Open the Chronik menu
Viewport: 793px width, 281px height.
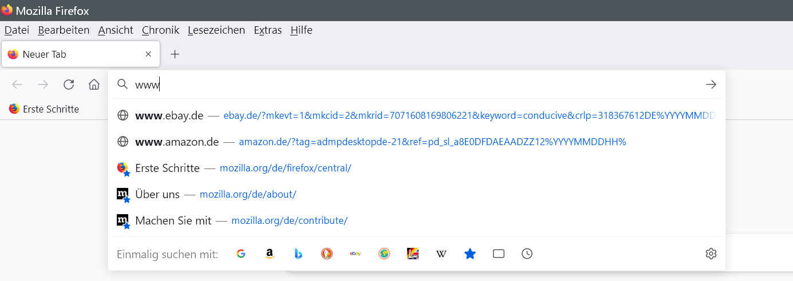tap(160, 30)
